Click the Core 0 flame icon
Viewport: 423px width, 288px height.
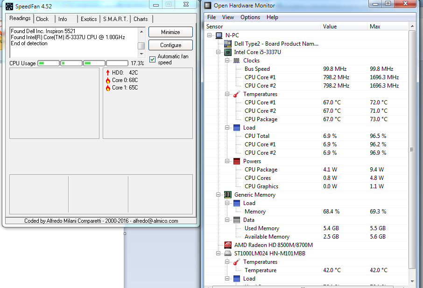pos(108,80)
